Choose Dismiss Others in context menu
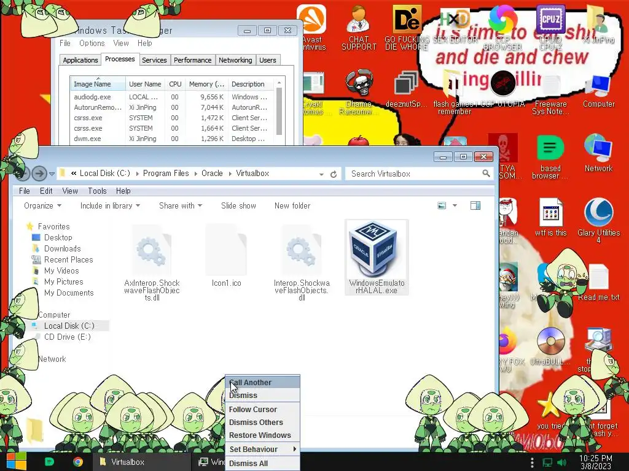629x471 pixels. point(263,422)
